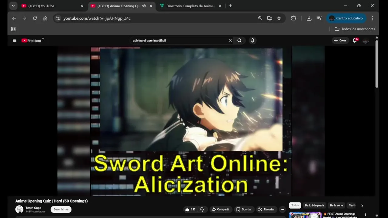Click the video player to pause
388x218 pixels.
pyautogui.click(x=191, y=121)
